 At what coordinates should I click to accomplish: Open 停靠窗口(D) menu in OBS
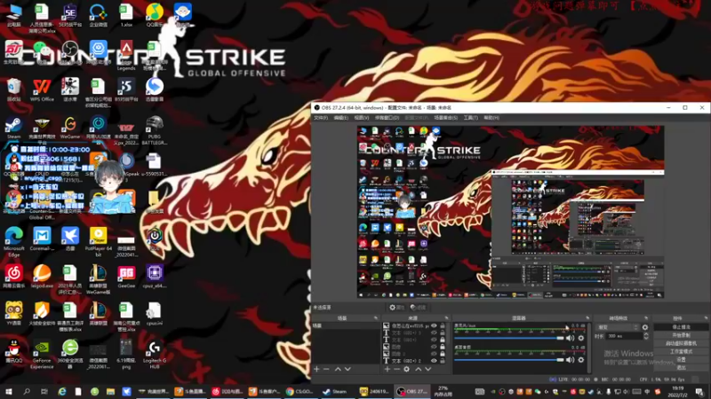[387, 118]
